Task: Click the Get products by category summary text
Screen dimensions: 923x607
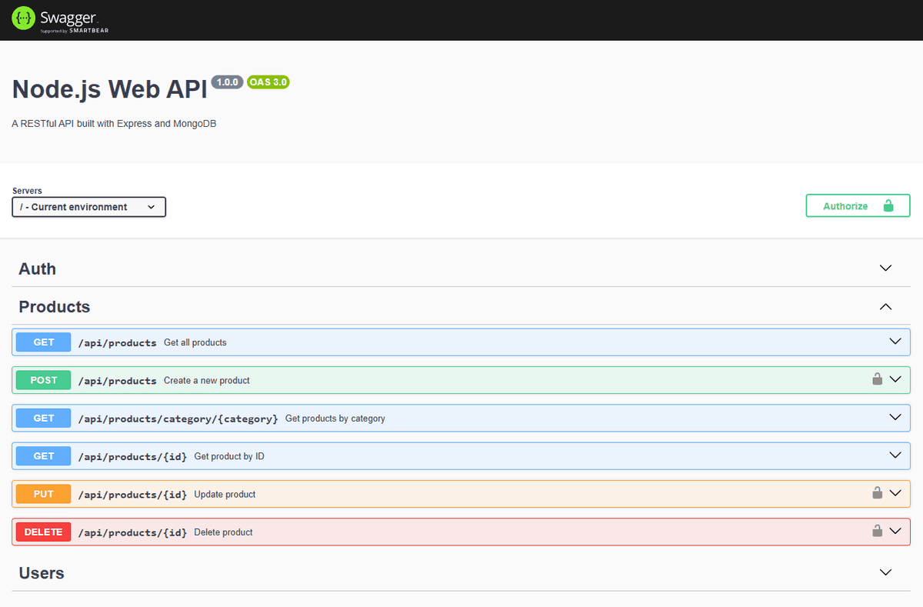Action: pyautogui.click(x=335, y=419)
